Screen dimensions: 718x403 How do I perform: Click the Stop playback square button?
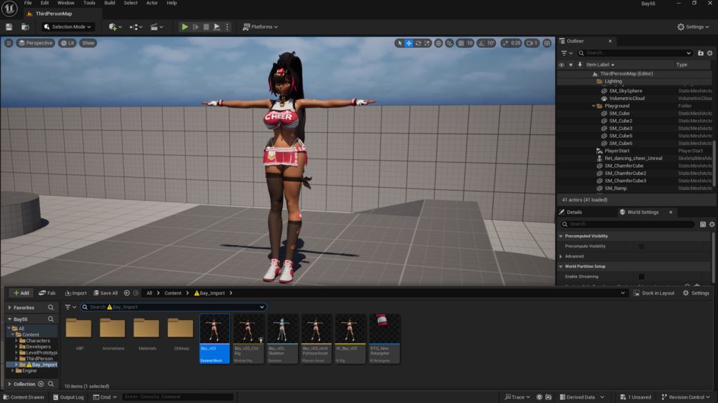(x=206, y=27)
